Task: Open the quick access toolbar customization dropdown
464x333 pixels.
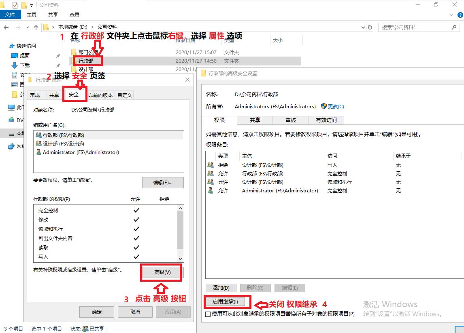Action: pyautogui.click(x=31, y=5)
